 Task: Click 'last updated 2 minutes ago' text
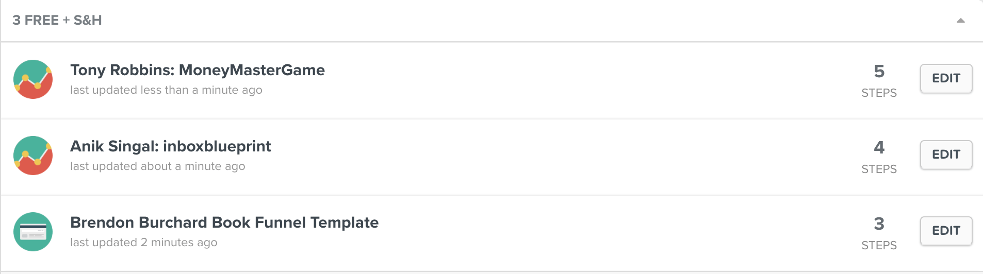click(143, 243)
